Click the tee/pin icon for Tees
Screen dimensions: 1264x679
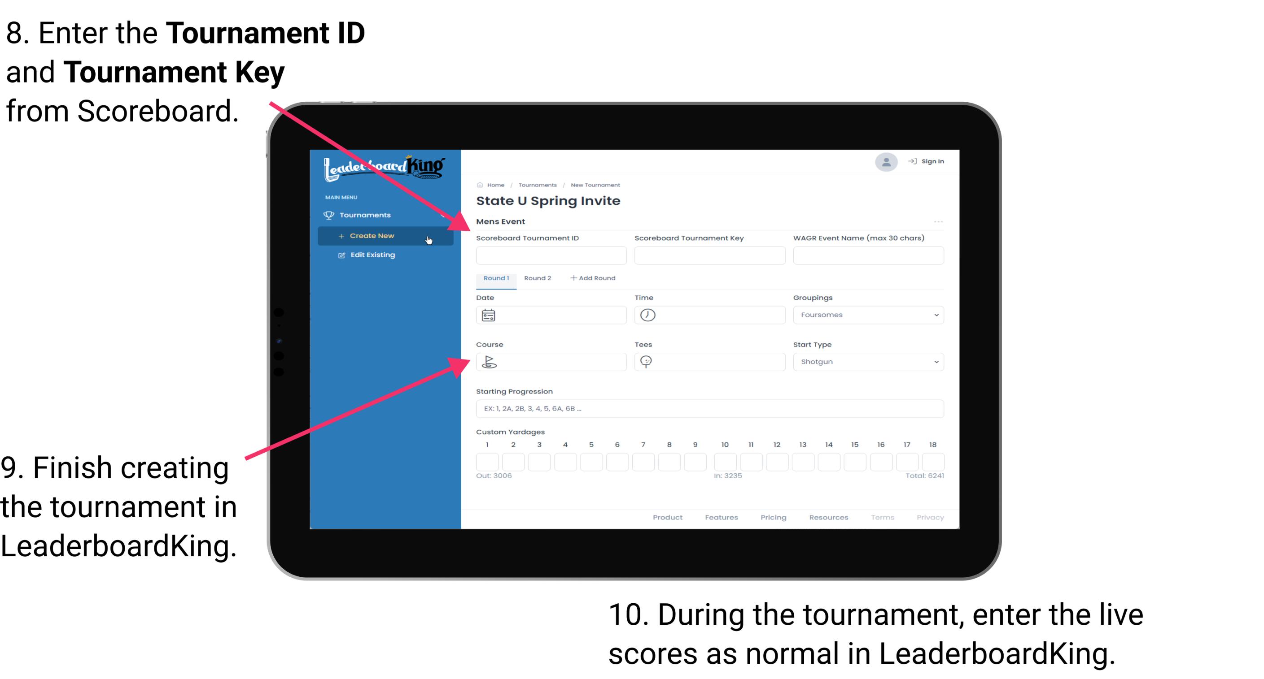pos(648,361)
